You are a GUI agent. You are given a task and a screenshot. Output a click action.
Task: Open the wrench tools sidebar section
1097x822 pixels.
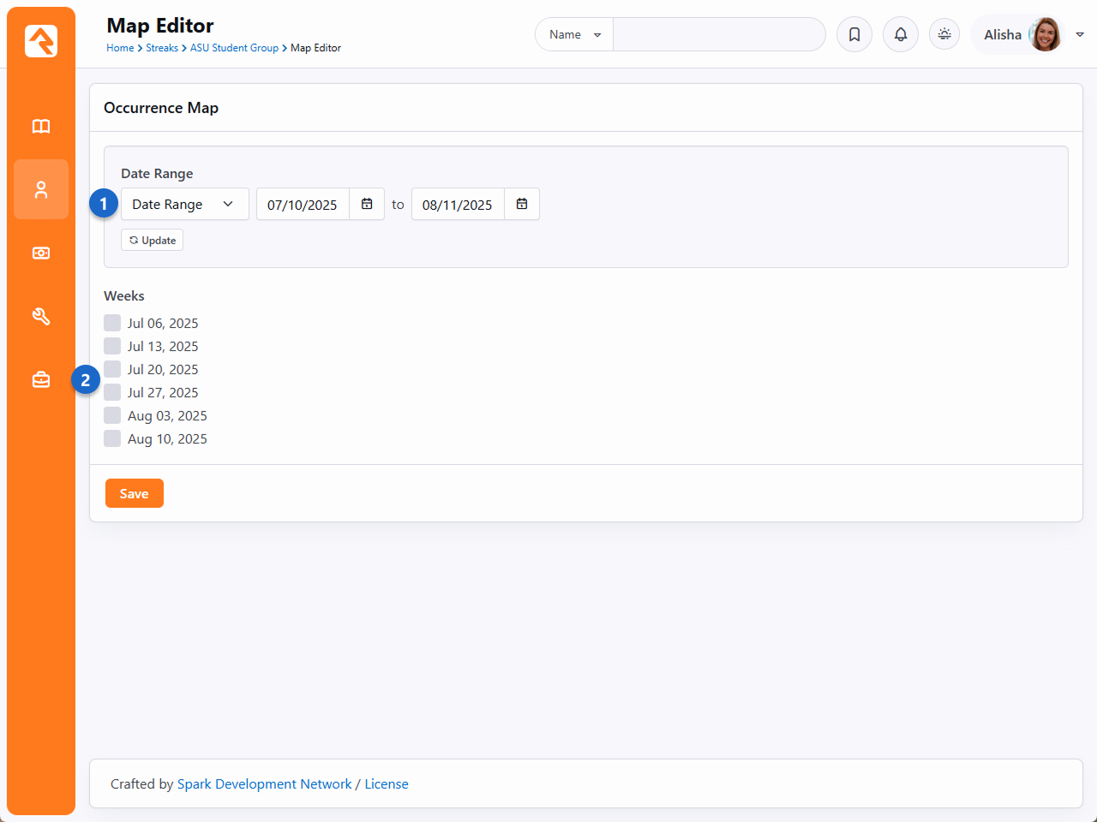pyautogui.click(x=41, y=317)
